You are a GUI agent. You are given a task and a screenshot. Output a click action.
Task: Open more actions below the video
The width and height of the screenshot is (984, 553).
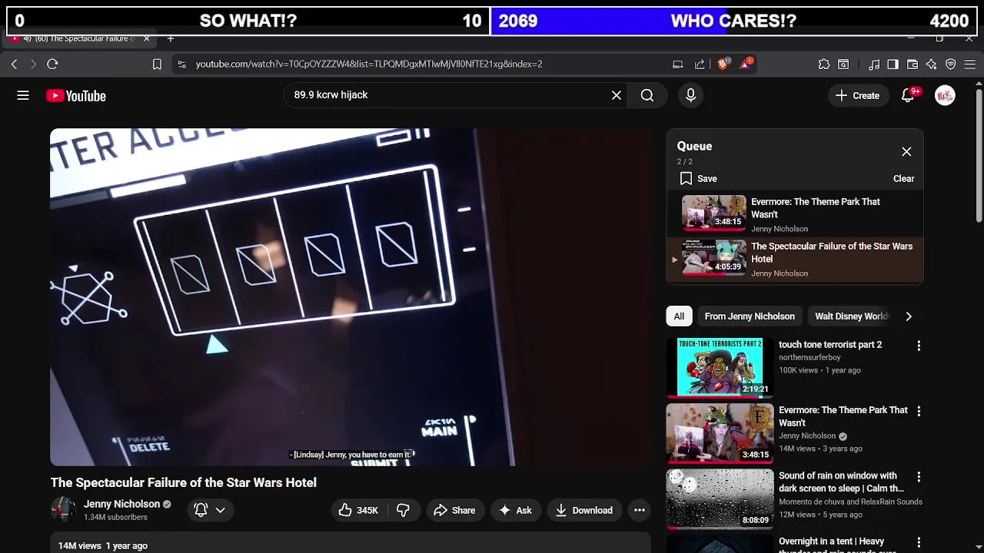point(640,510)
